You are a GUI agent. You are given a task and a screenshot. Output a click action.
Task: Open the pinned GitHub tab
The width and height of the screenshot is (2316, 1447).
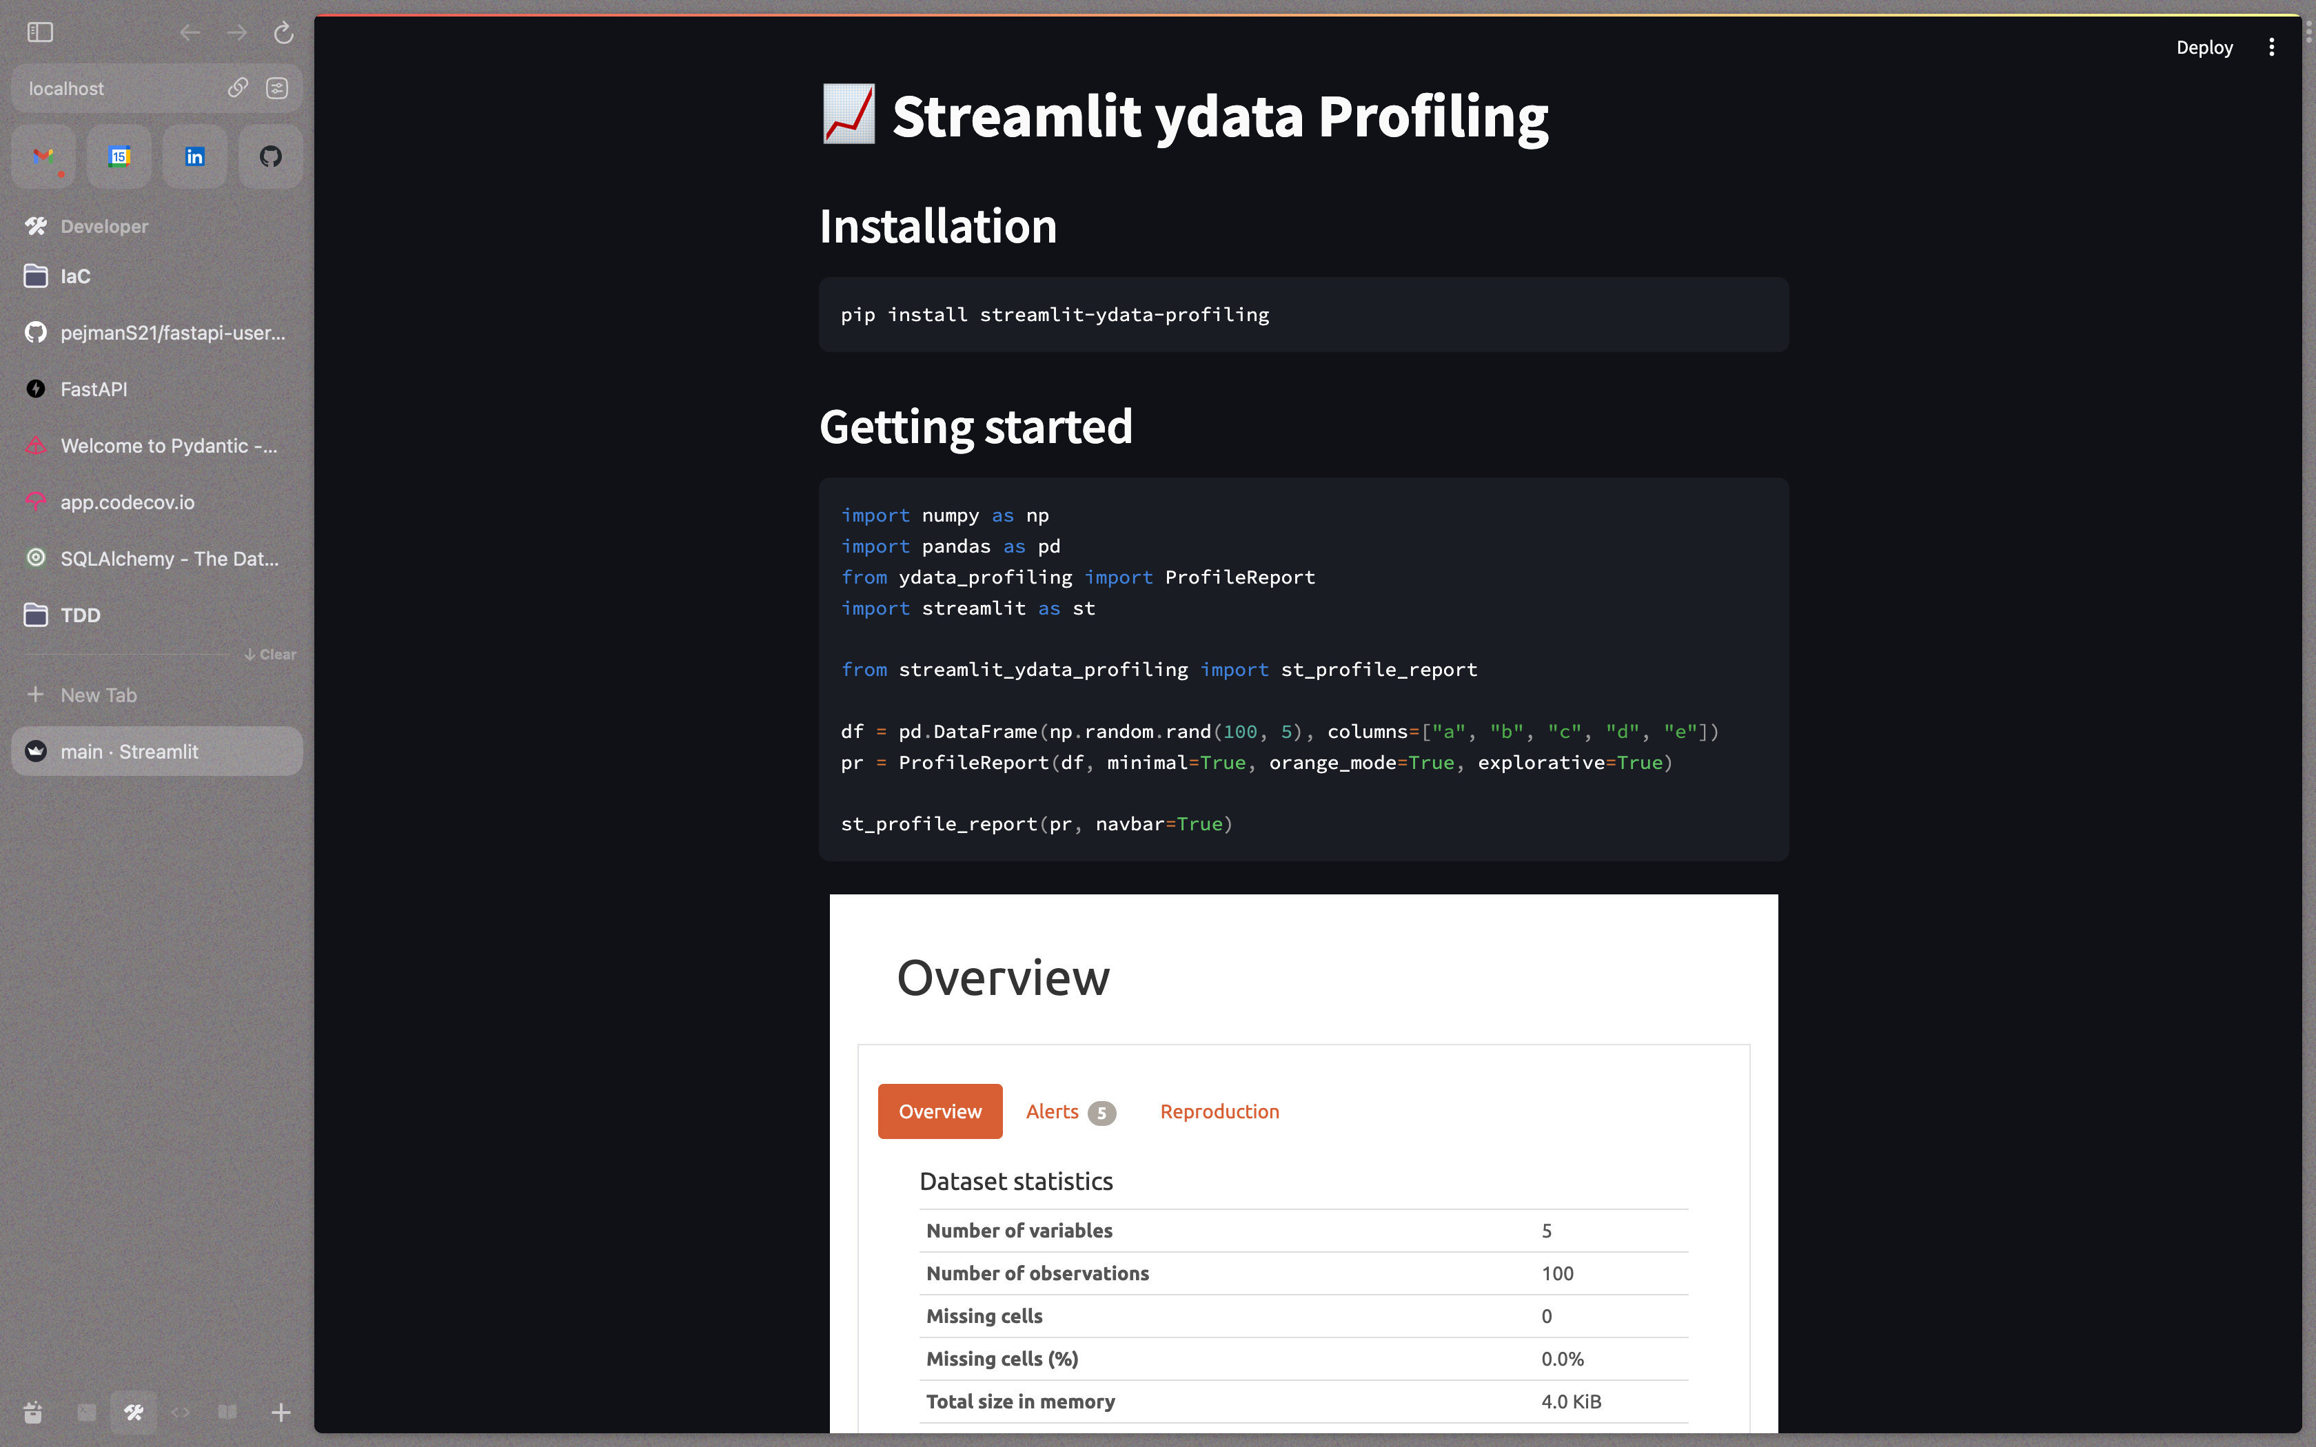point(271,156)
